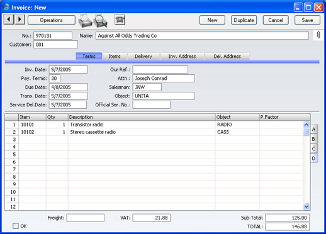Click the Sub-Total field 125.00

coord(288,218)
